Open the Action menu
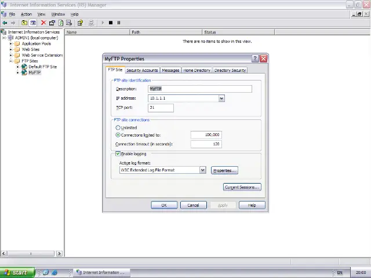The image size is (371, 278). coord(26,14)
